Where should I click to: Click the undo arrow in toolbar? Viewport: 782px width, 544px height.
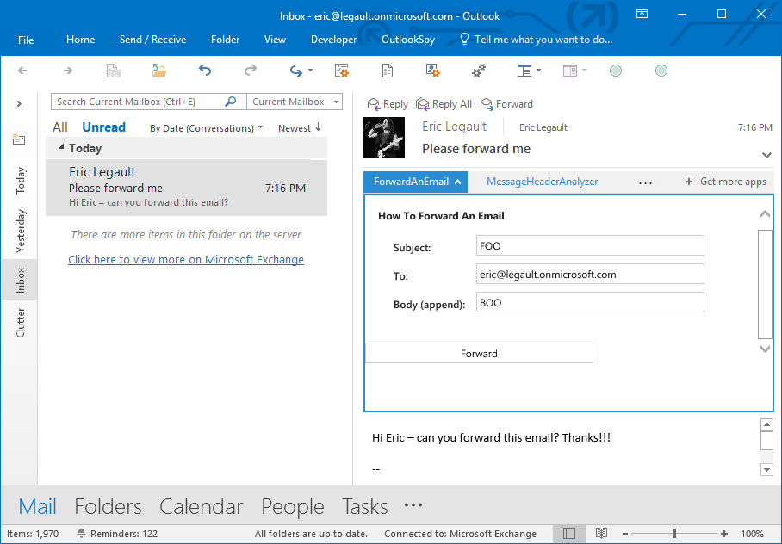pyautogui.click(x=205, y=71)
